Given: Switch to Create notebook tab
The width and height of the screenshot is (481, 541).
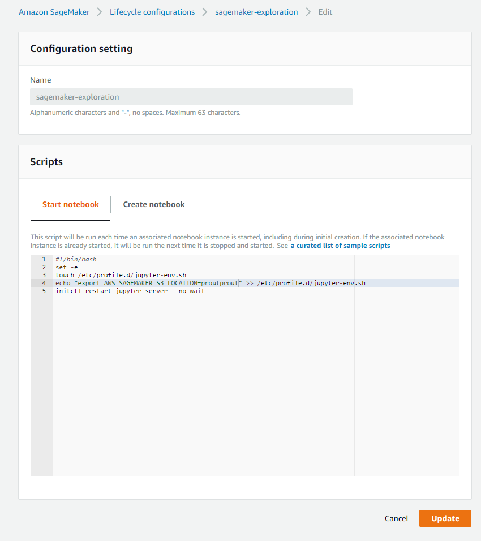Looking at the screenshot, I should tap(154, 204).
